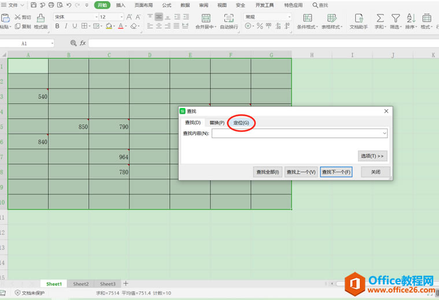The height and width of the screenshot is (300, 439).
Task: Click the 选项(T) >> button
Action: (372, 156)
